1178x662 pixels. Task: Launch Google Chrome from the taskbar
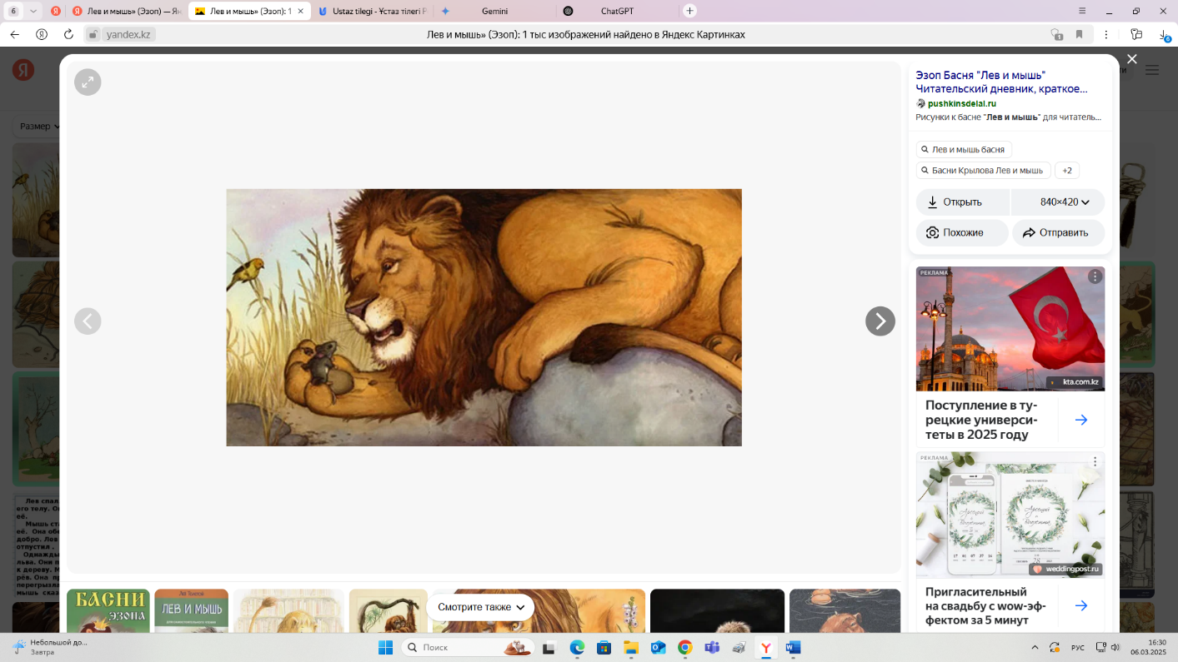[685, 647]
